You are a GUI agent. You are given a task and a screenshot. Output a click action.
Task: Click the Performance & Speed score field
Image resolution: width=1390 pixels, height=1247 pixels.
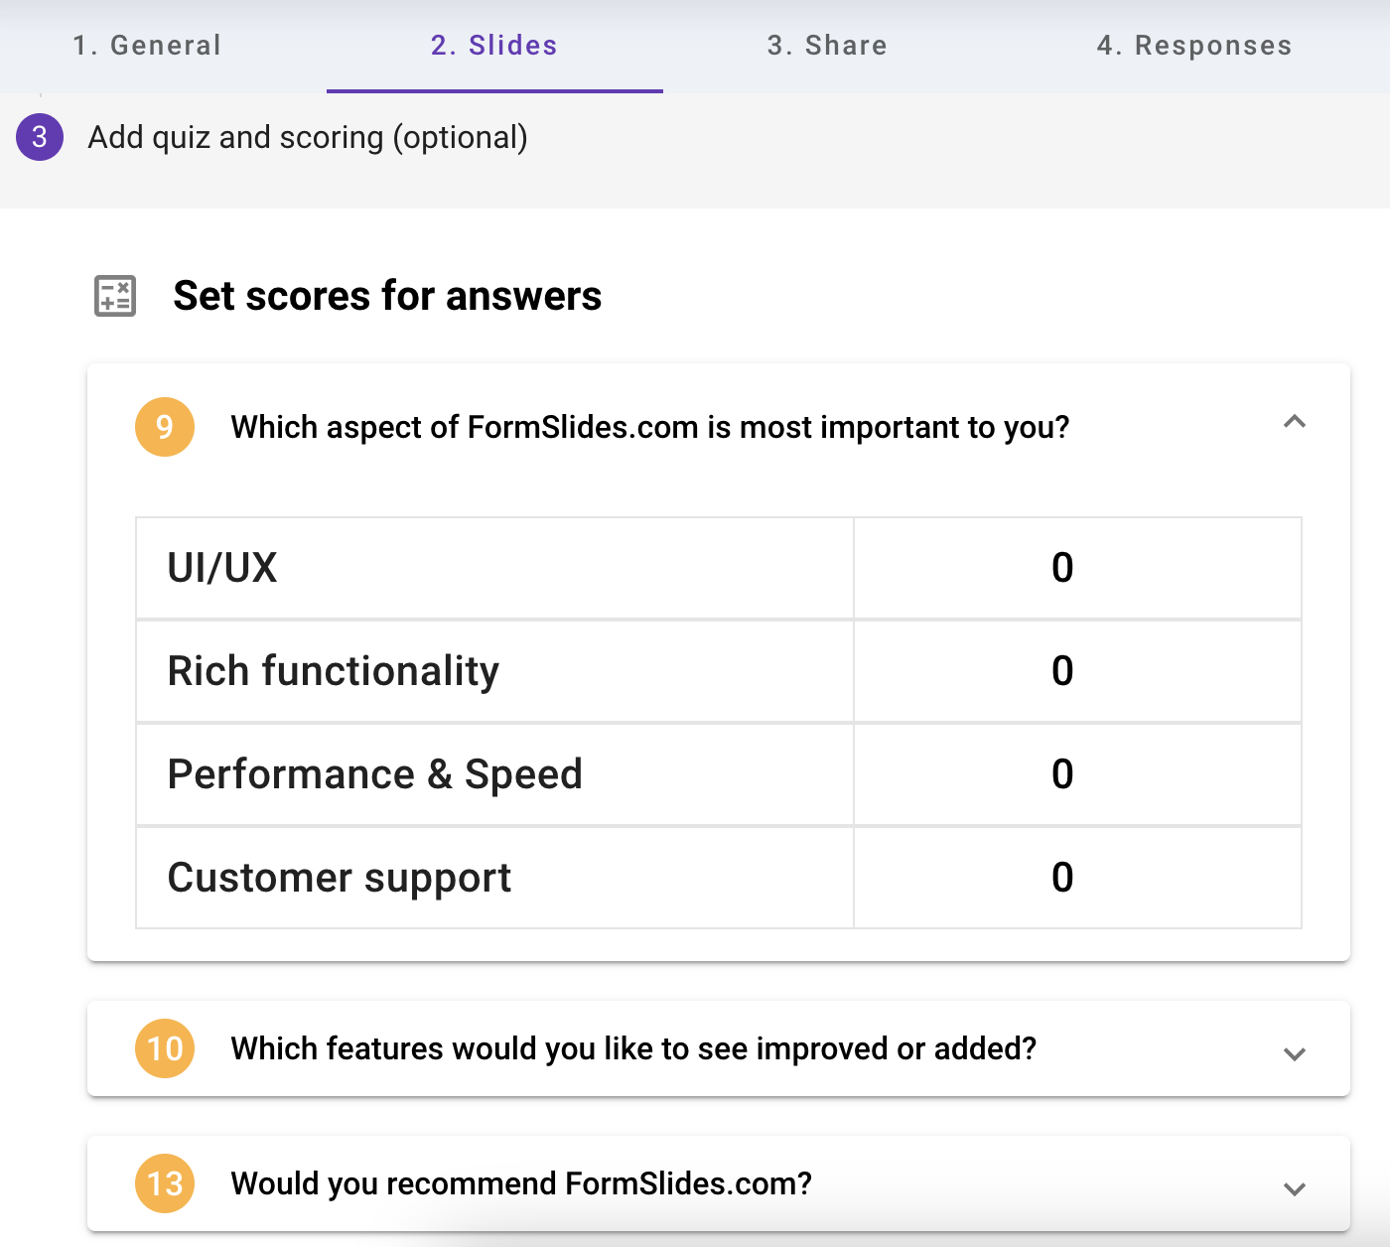1062,774
